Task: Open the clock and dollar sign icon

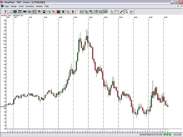Action: (x=49, y=12)
